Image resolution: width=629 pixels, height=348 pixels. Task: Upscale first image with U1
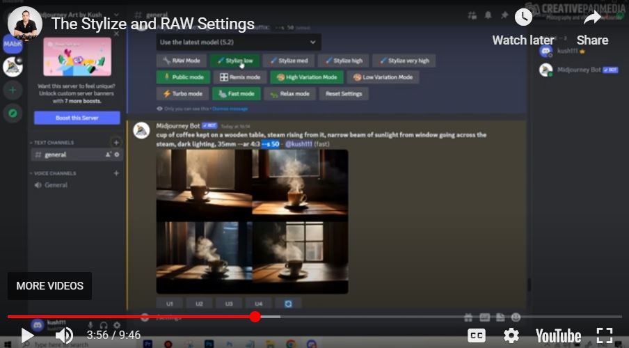pyautogui.click(x=170, y=304)
